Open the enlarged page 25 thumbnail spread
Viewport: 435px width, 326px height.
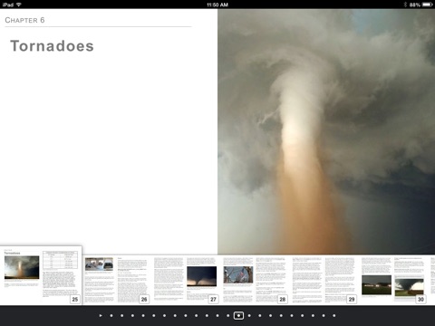pos(41,275)
